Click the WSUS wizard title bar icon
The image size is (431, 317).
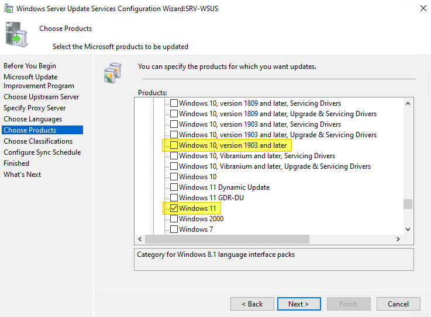click(9, 9)
